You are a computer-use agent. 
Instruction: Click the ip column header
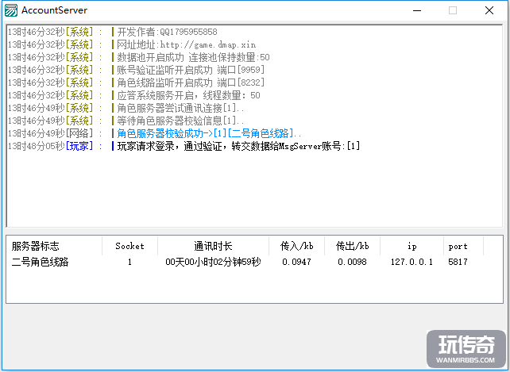[x=411, y=246]
